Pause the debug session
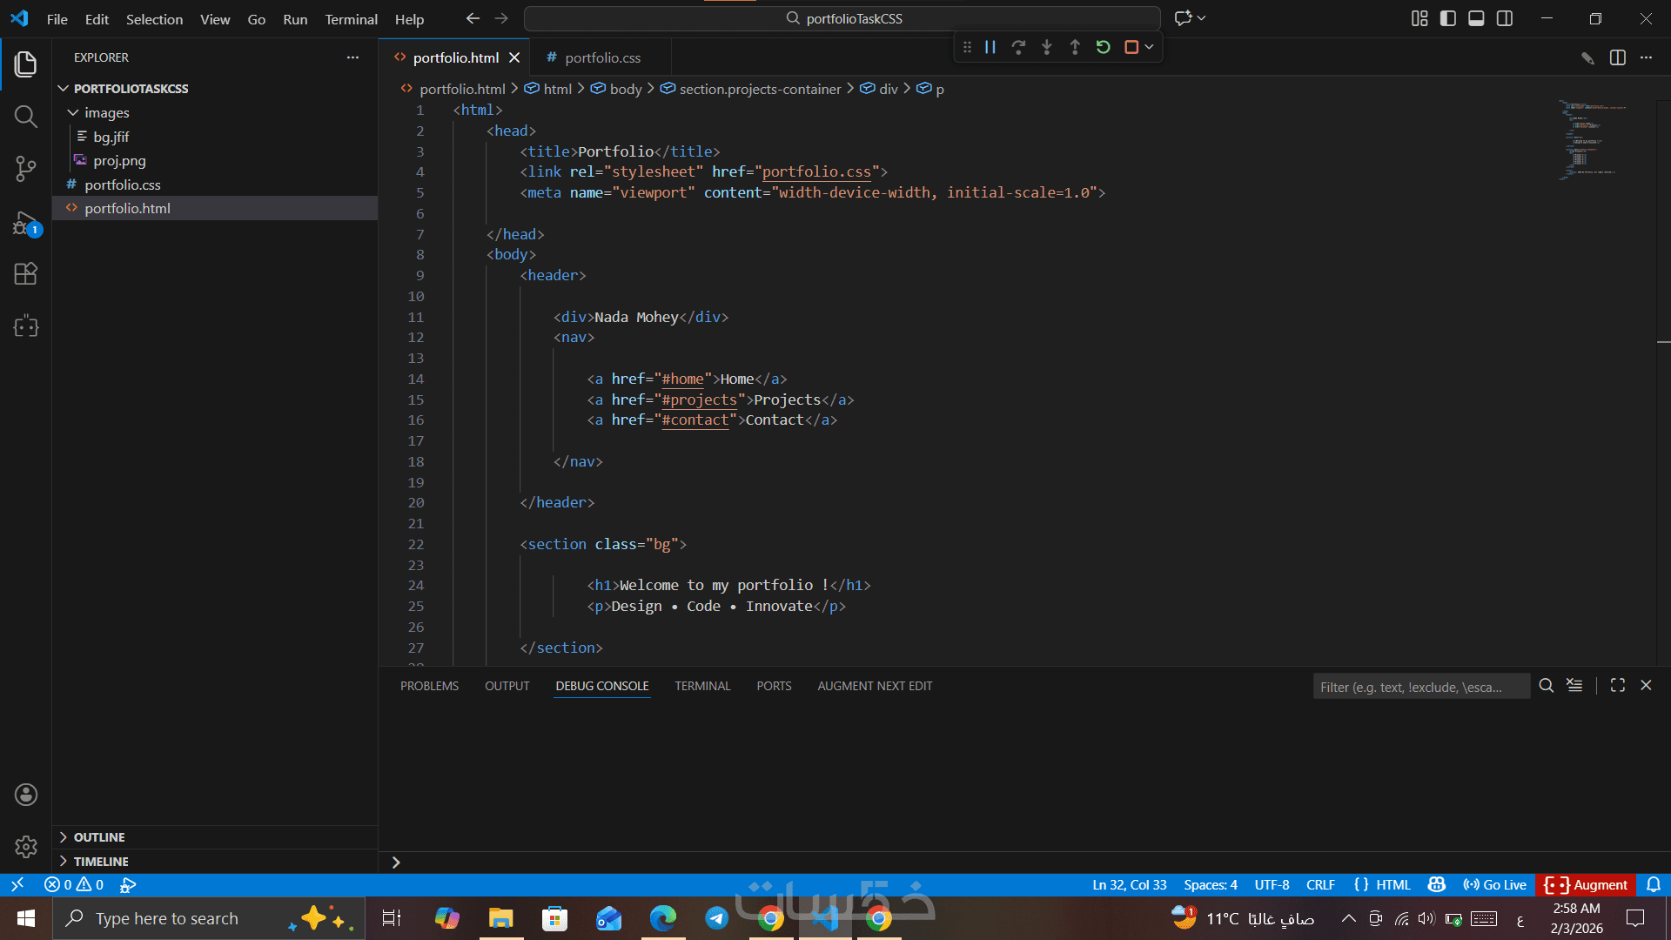The width and height of the screenshot is (1671, 940). pos(990,47)
